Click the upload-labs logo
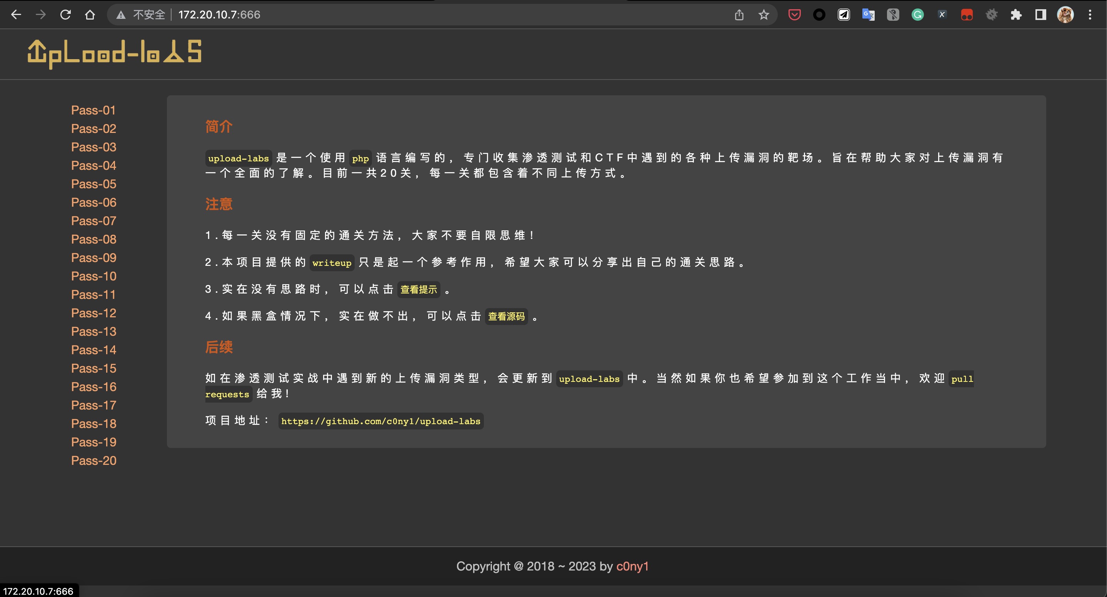 [114, 54]
